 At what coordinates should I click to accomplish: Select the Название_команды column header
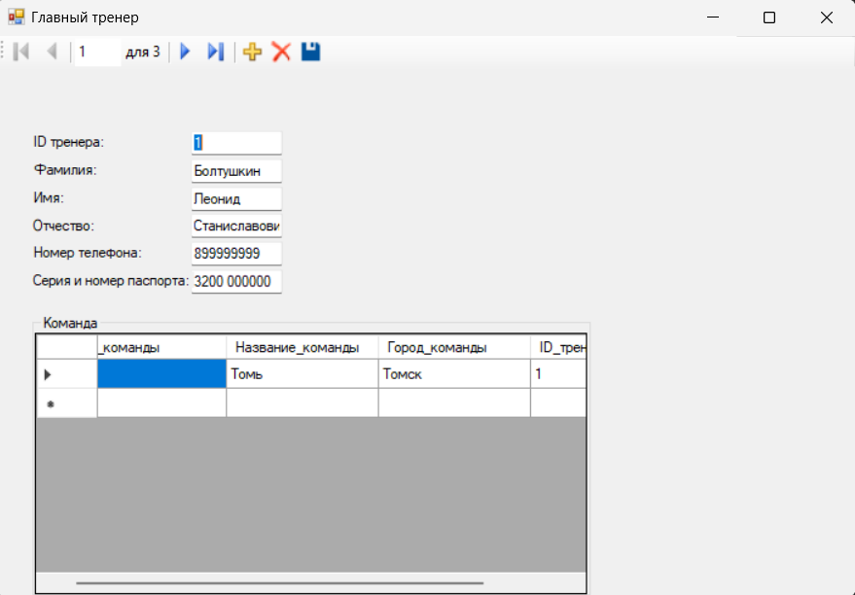click(303, 347)
